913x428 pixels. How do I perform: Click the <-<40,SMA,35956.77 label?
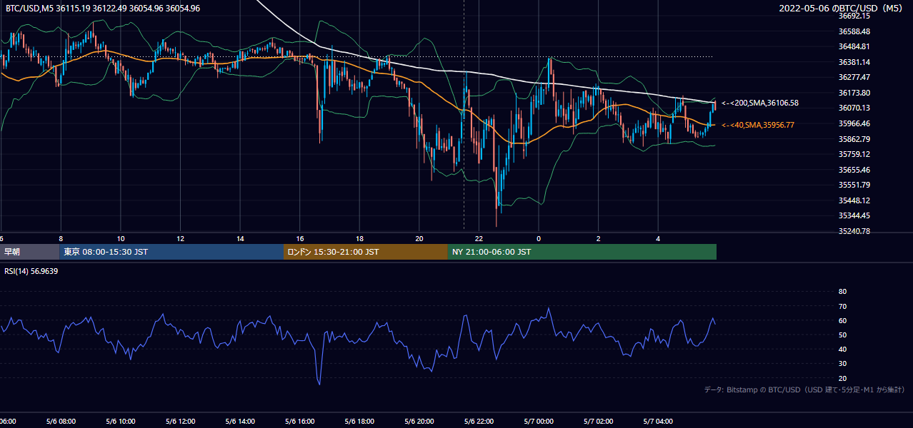(x=758, y=125)
